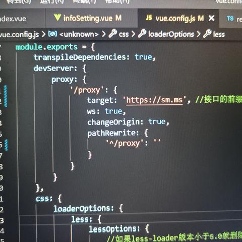
Task: Click the loaderOptions: { code line
Action: 88,209
